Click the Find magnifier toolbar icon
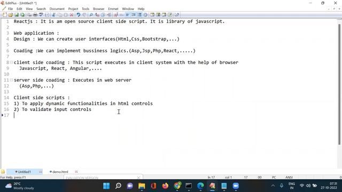 click(91, 15)
